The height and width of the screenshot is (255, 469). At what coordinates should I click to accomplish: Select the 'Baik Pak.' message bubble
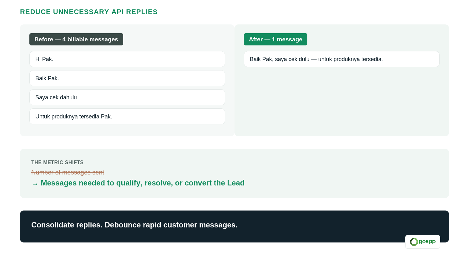point(127,78)
